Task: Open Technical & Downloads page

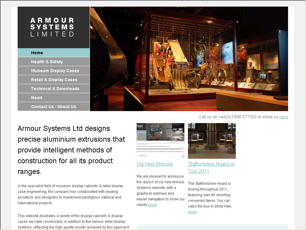Action: (x=54, y=89)
